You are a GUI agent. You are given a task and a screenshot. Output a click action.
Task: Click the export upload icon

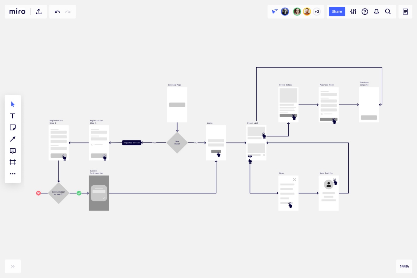[x=39, y=12]
